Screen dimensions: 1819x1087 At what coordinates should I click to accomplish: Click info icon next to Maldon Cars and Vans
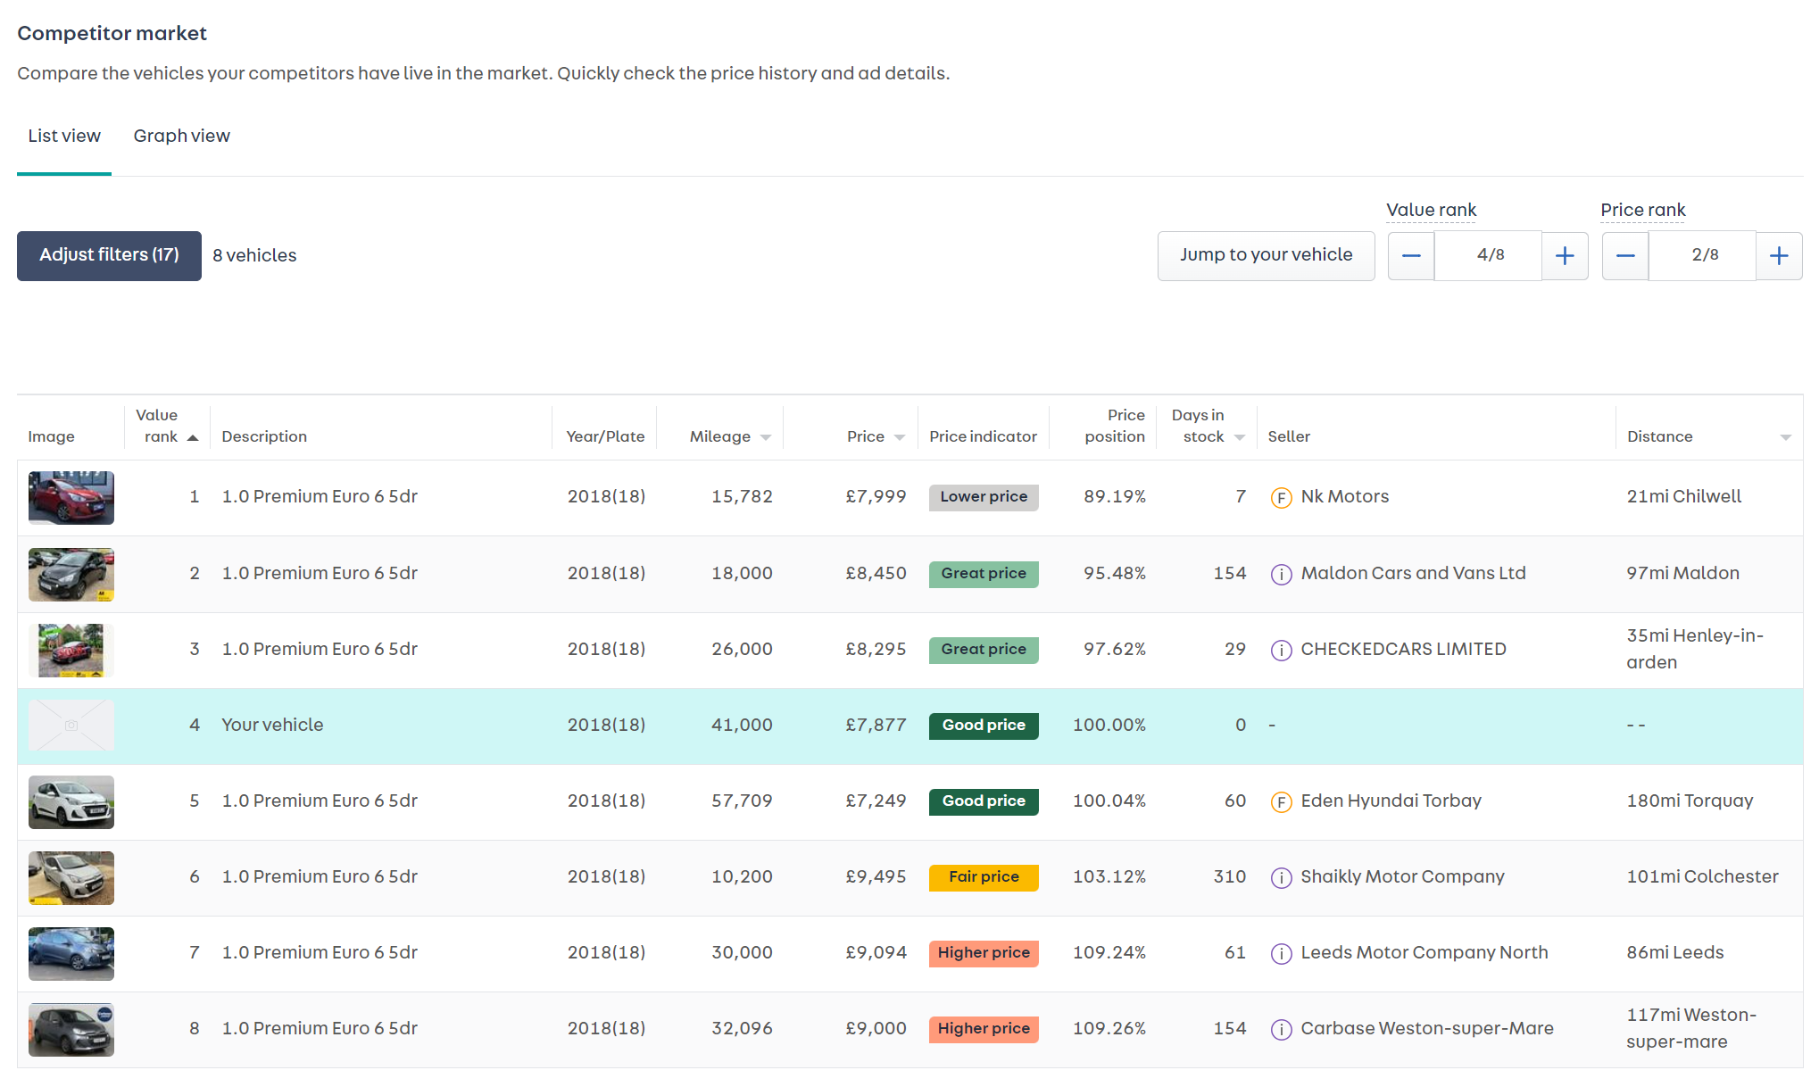coord(1281,575)
